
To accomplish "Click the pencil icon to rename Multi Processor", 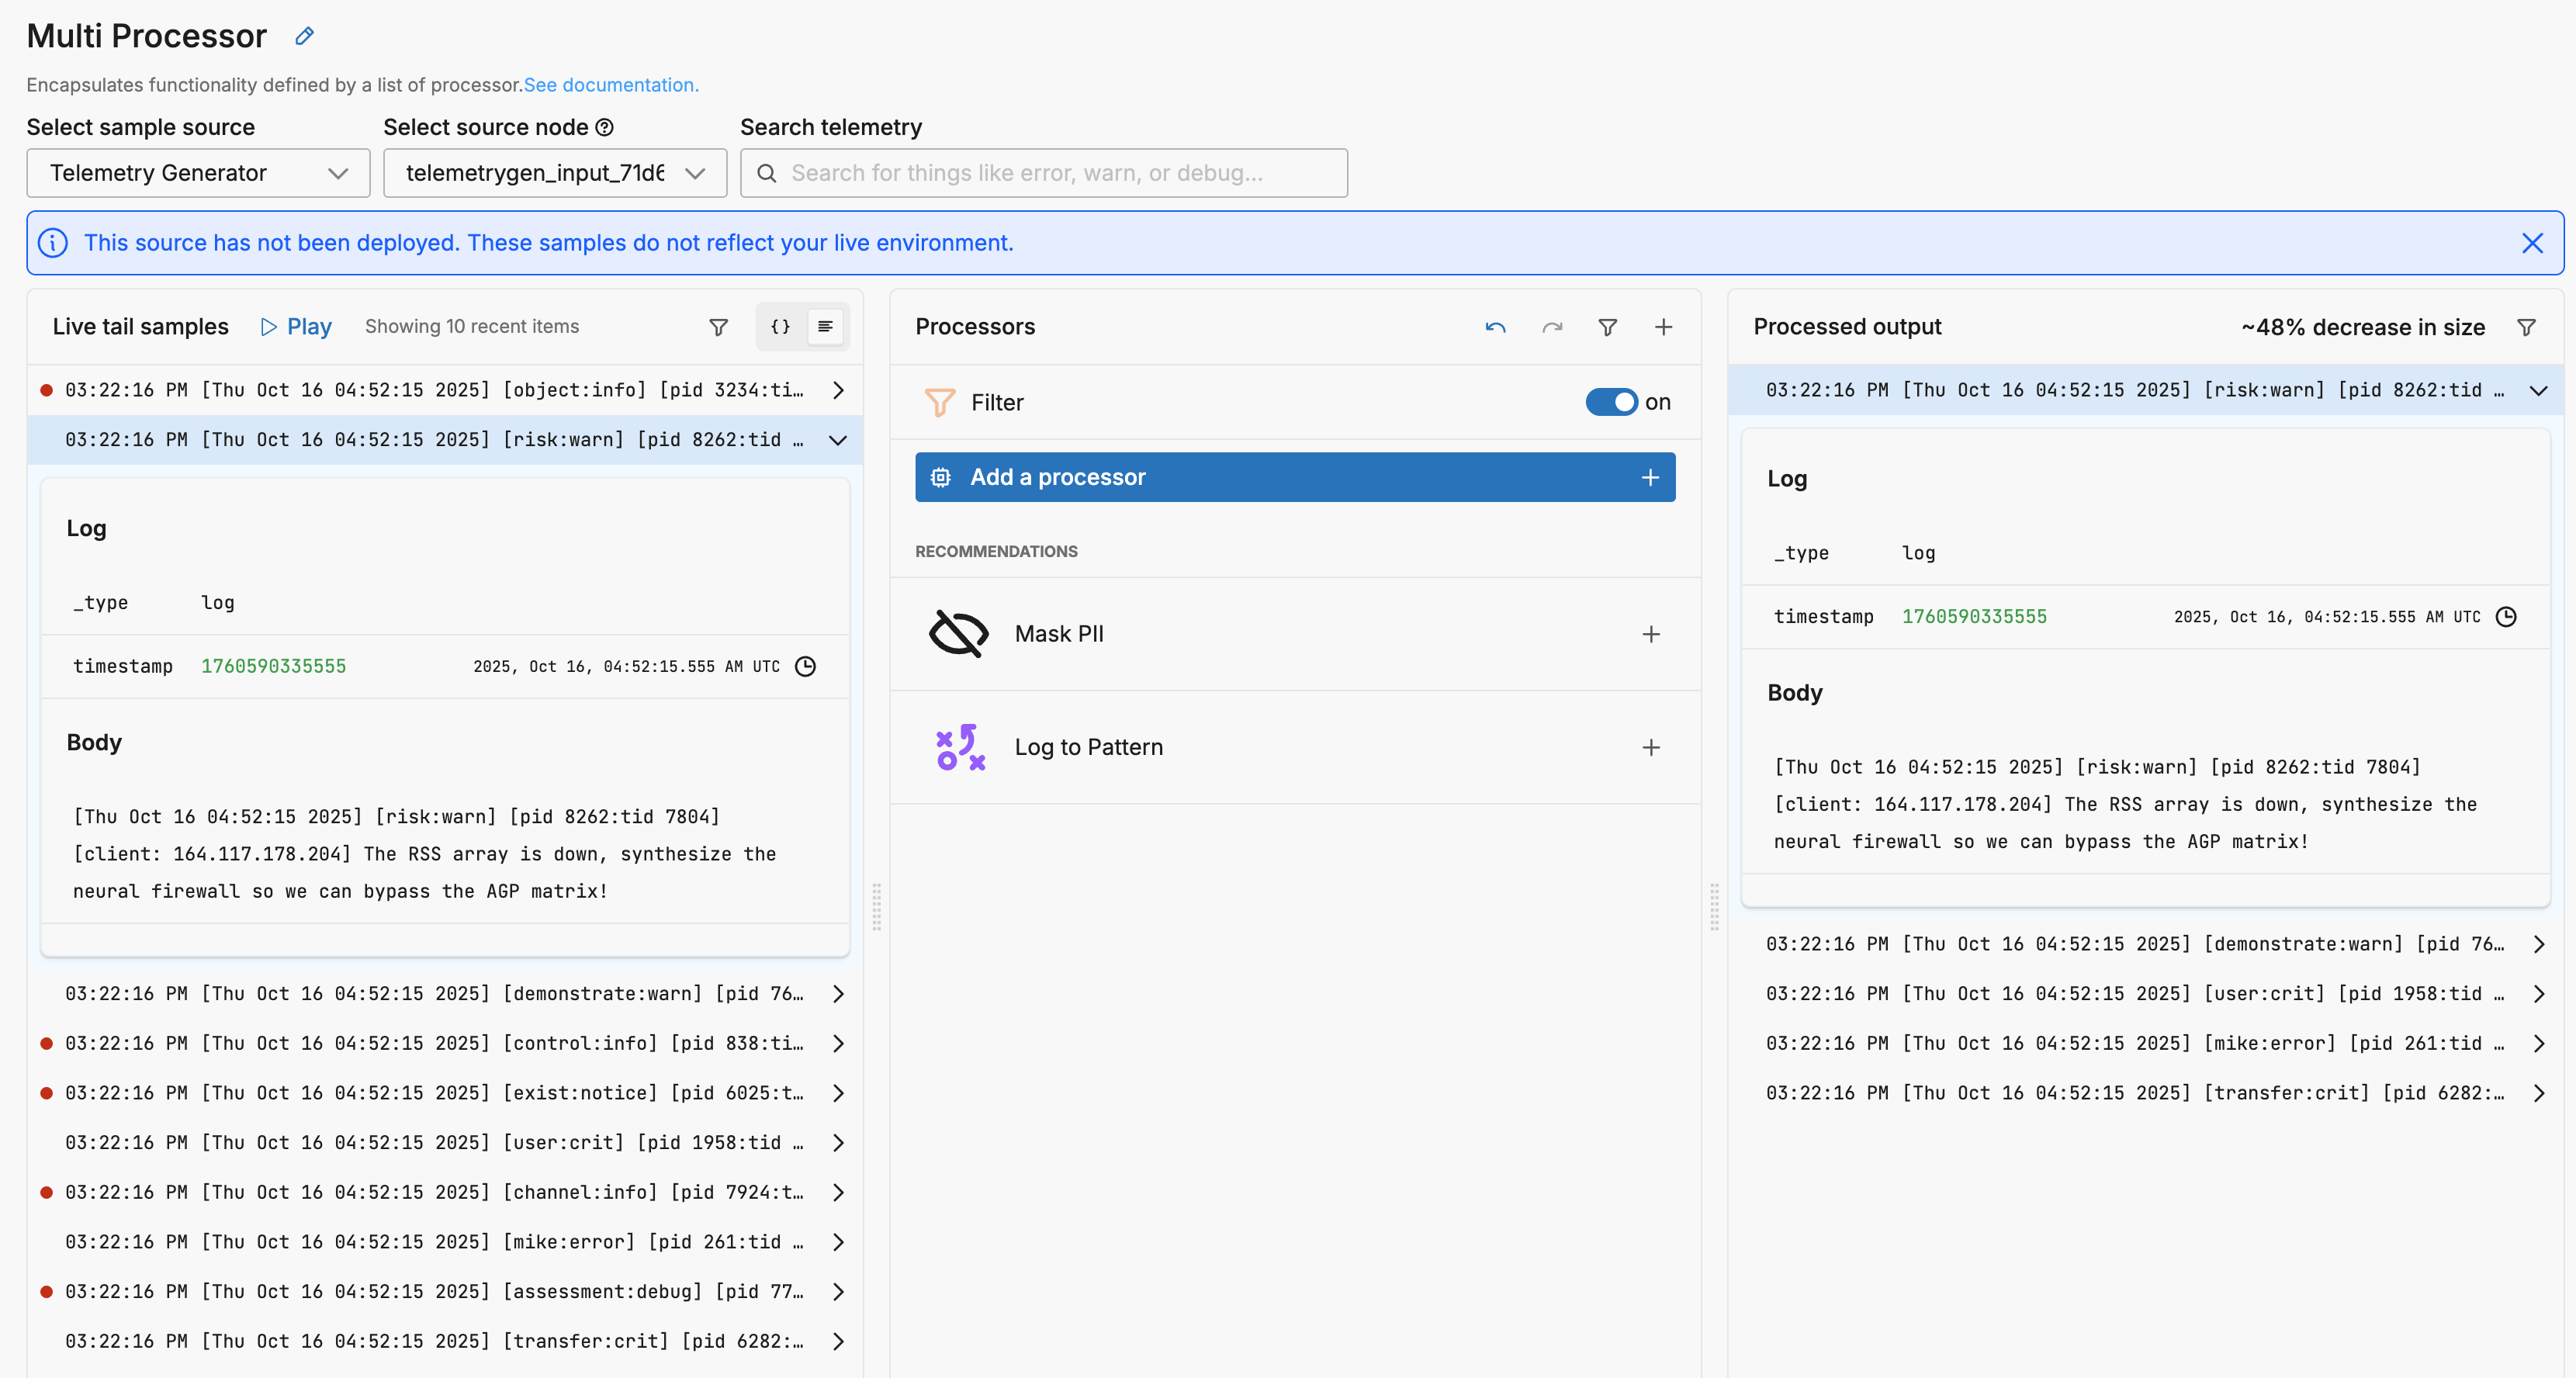I will 305,36.
